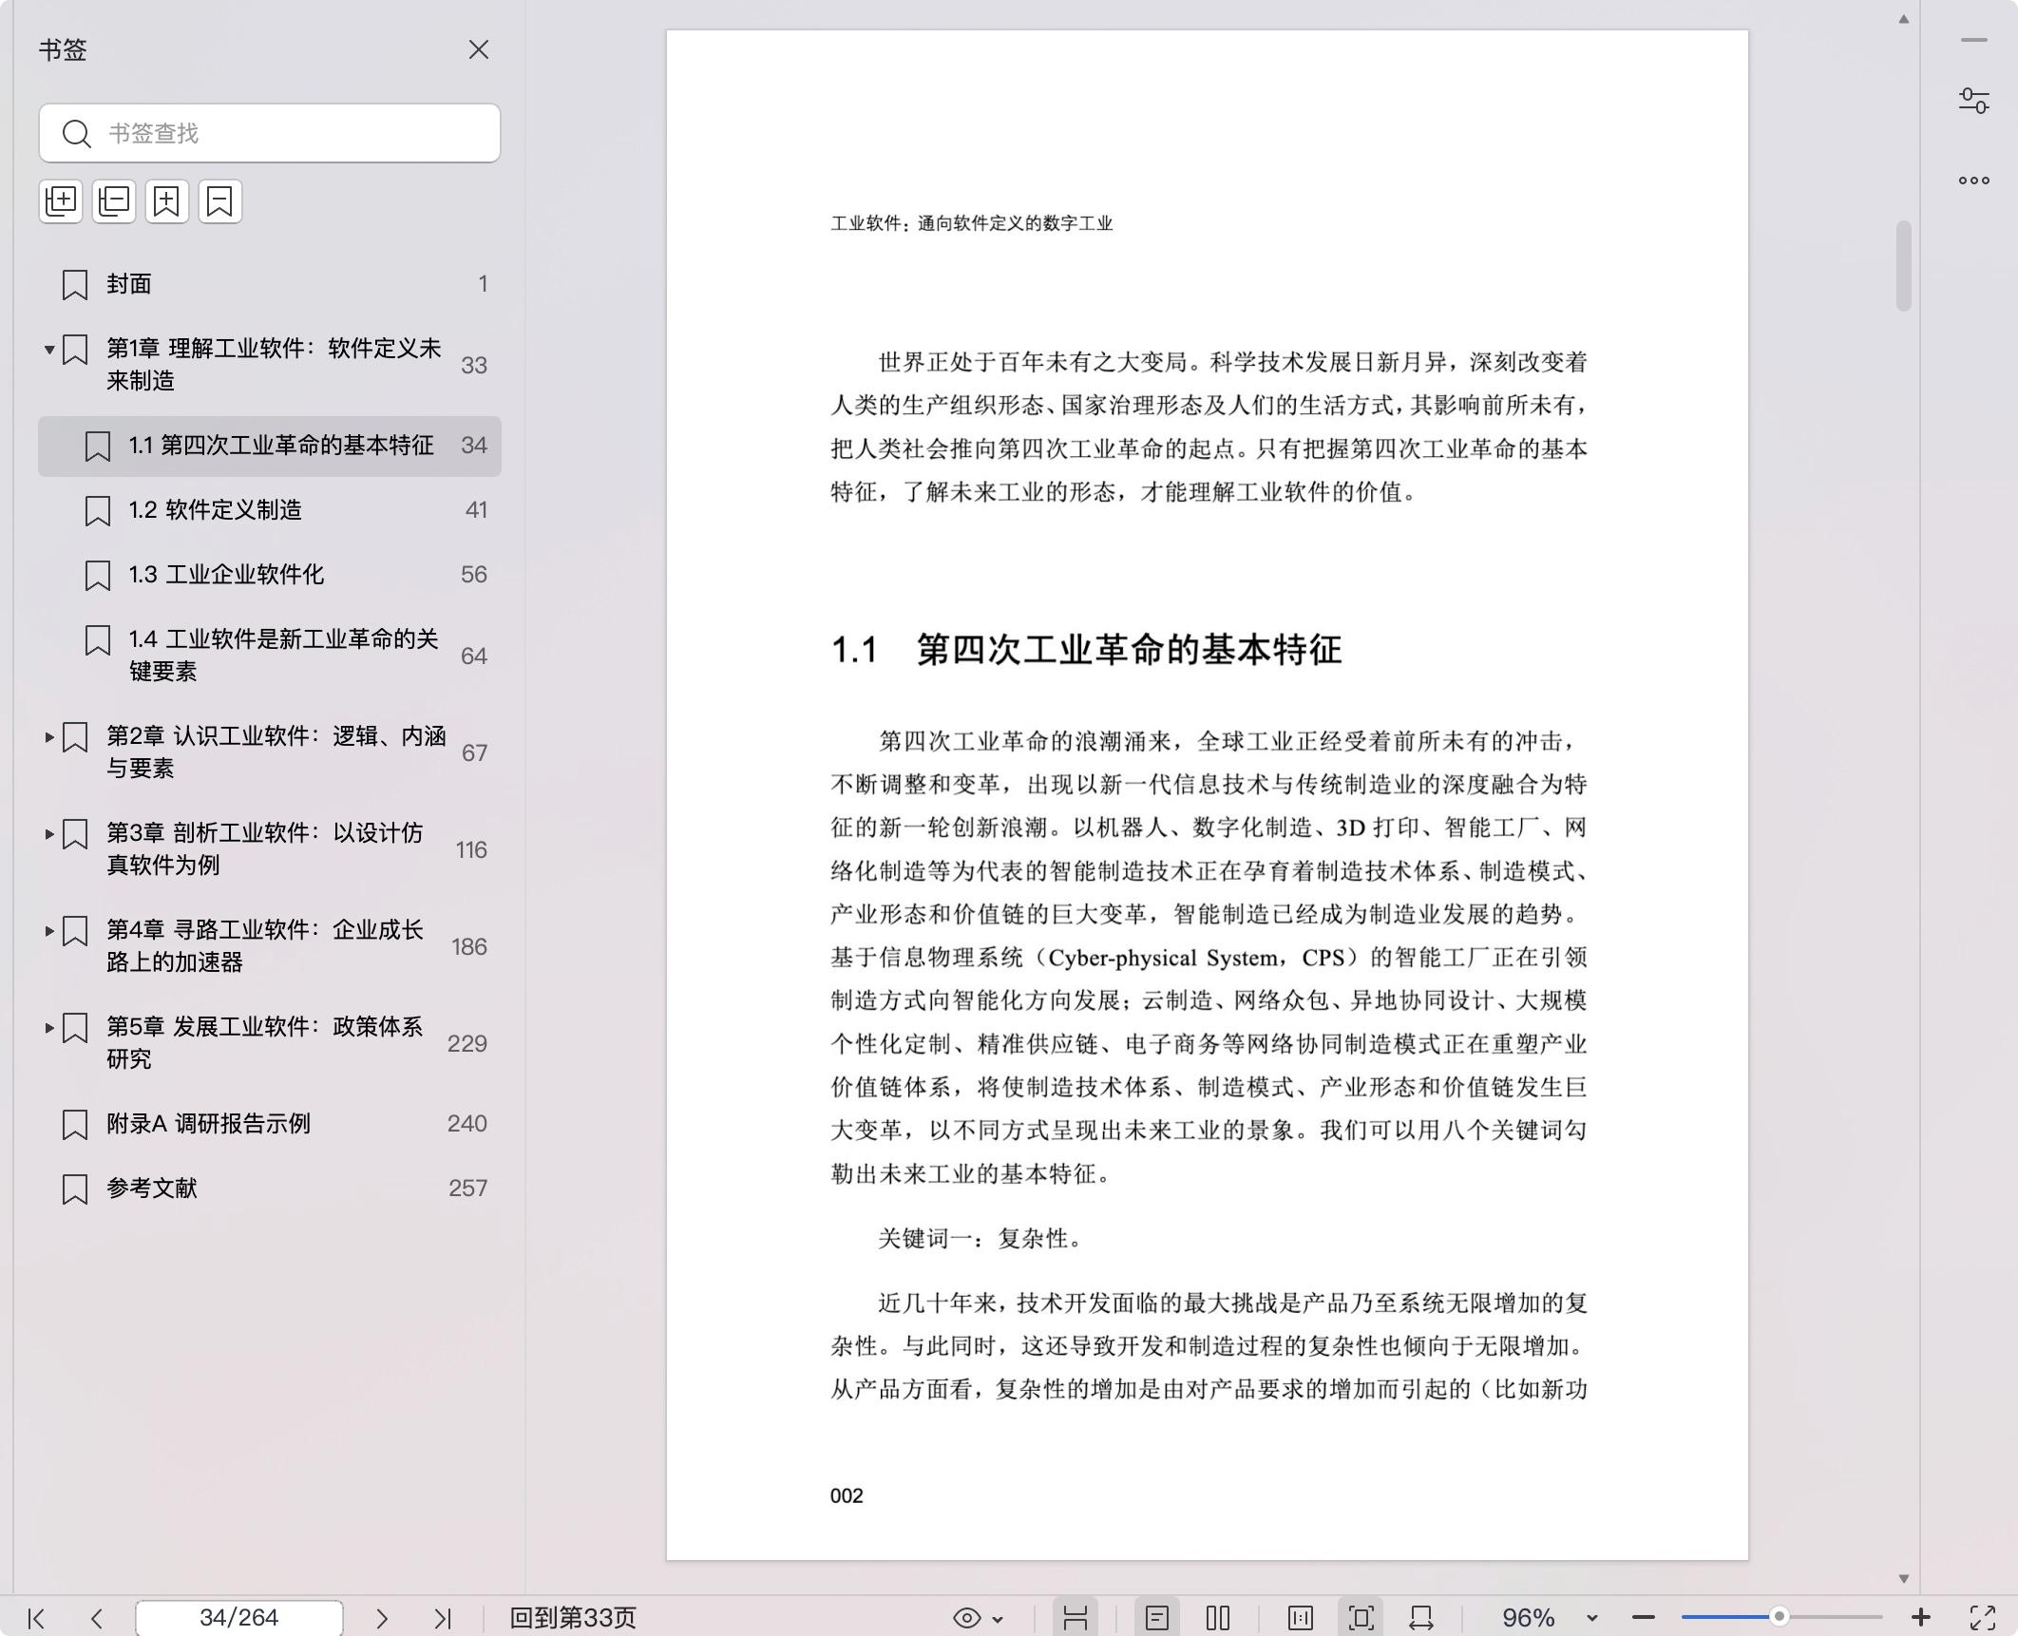Click the zoom in plus button
This screenshot has height=1636, width=2018.
click(1921, 1617)
